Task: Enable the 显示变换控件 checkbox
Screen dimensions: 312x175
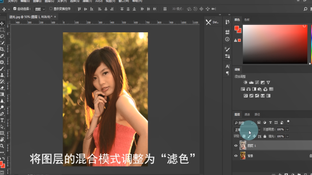Action: 51,9
